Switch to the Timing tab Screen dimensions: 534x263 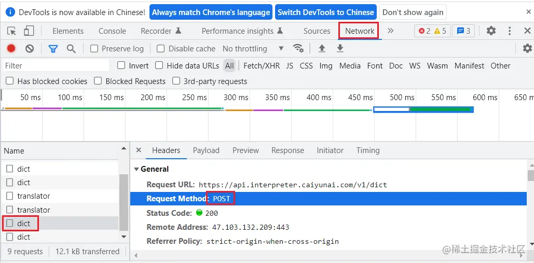click(368, 150)
